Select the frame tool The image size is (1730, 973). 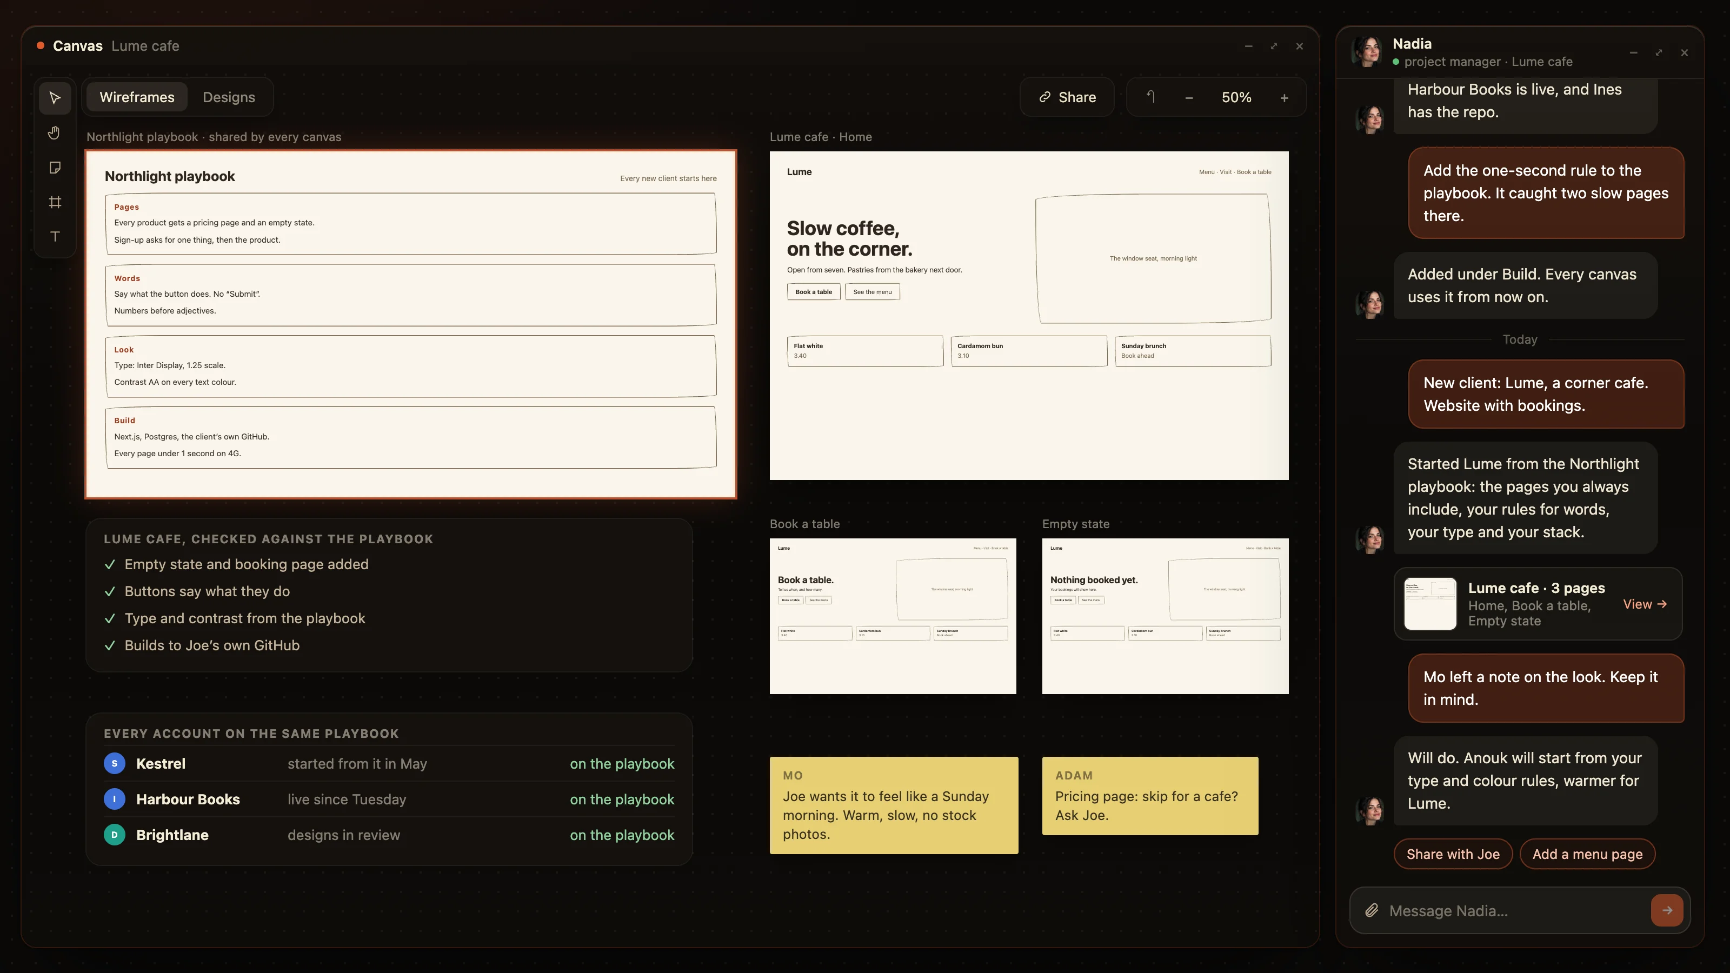click(55, 202)
